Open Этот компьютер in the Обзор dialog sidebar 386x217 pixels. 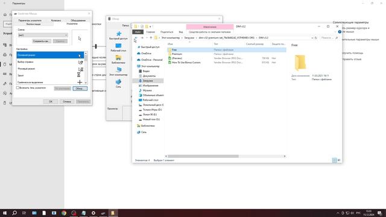tap(118, 71)
